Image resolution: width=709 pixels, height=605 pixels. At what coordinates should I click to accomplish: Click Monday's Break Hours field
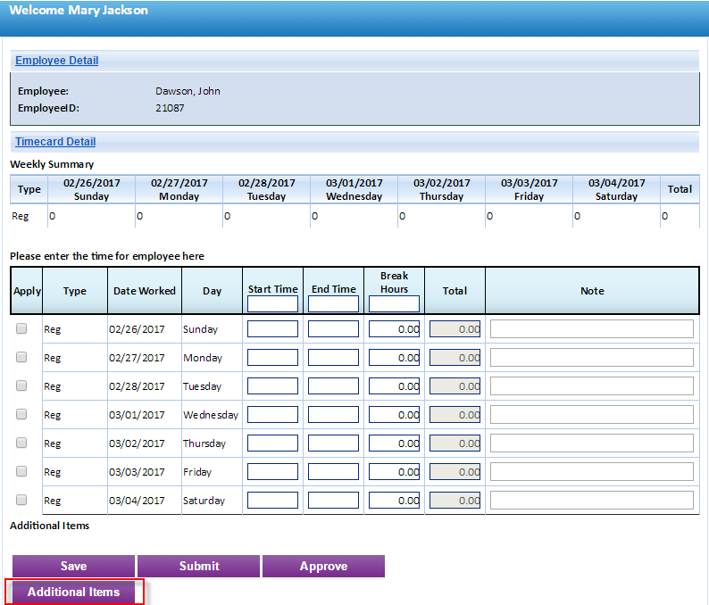(394, 358)
